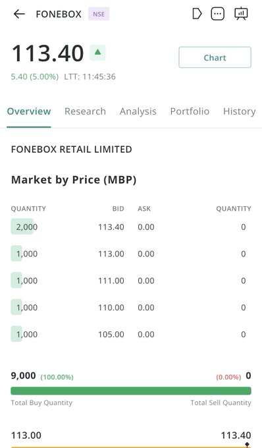Select bid price 110.00 row
Image resolution: width=262 pixels, height=448 pixels.
111,308
